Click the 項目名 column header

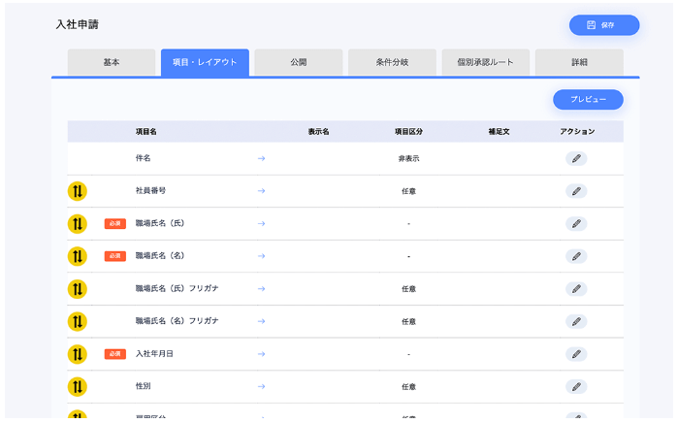(145, 132)
